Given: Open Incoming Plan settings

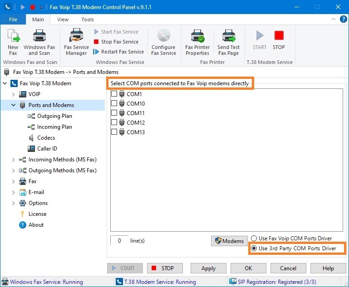Looking at the screenshot, I should click(x=50, y=127).
